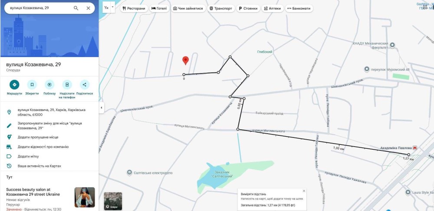The image size is (434, 211).
Task: Click the Маршрути directions icon
Action: point(14,85)
